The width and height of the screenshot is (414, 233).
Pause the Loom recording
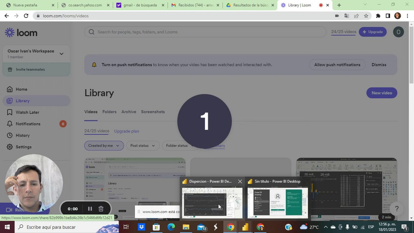click(x=90, y=209)
